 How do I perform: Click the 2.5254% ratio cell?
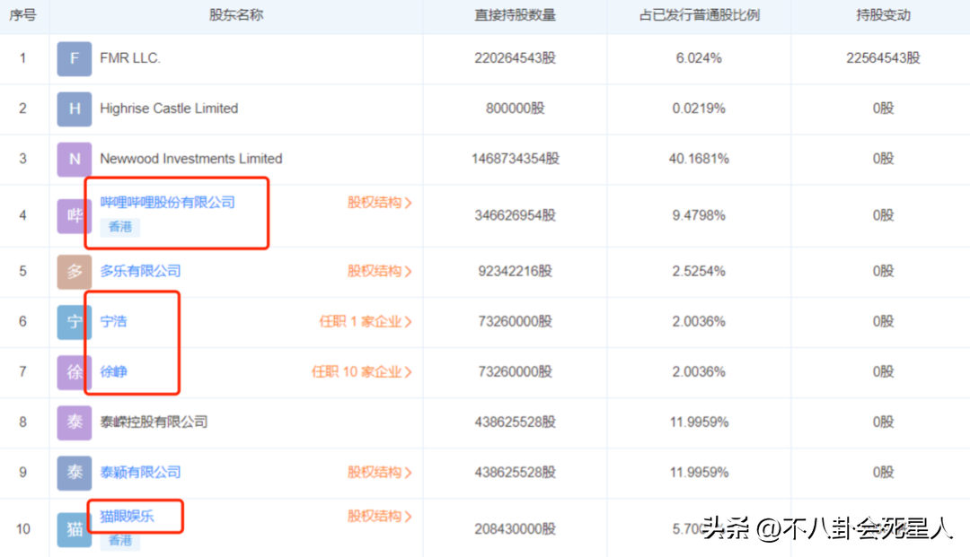pyautogui.click(x=699, y=271)
